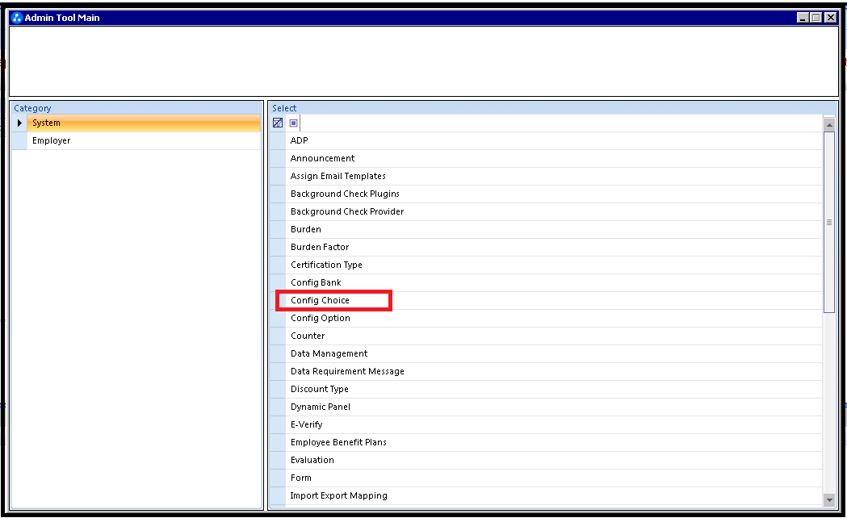Viewport: 847px width, 522px height.
Task: Open Data Management
Action: [554, 353]
